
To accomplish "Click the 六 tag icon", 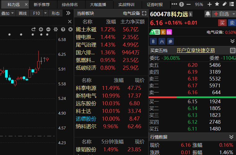I will coord(162,41).
